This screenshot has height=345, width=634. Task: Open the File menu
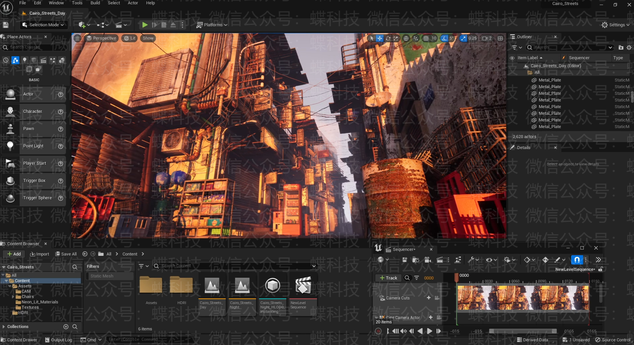pos(23,3)
